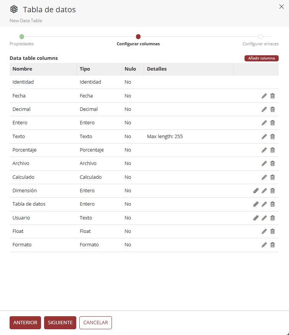Return to previous step with ANTERIOR
The width and height of the screenshot is (289, 335).
tap(25, 323)
